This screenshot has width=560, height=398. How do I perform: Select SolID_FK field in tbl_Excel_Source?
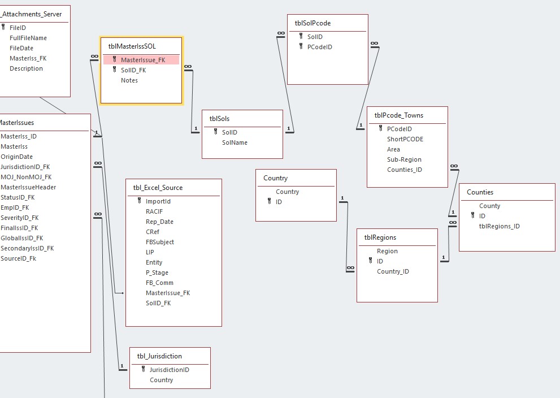pos(158,304)
